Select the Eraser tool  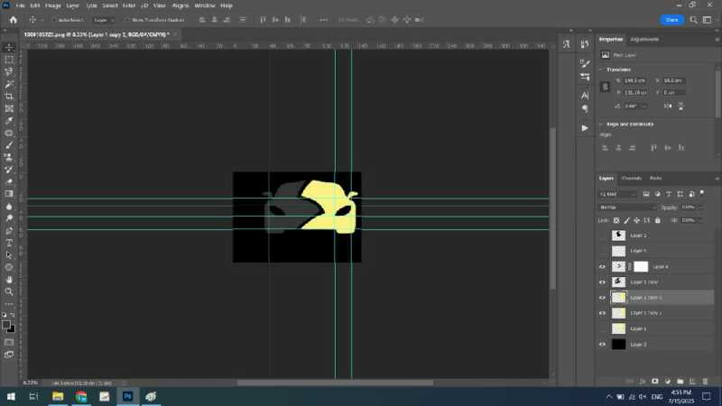[9, 181]
